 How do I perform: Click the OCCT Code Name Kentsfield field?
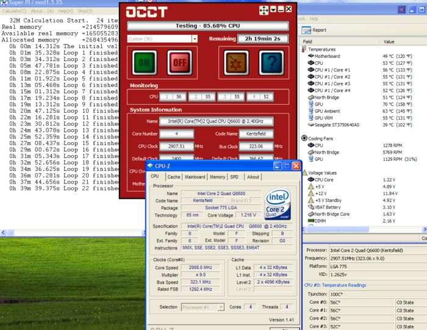(256, 134)
